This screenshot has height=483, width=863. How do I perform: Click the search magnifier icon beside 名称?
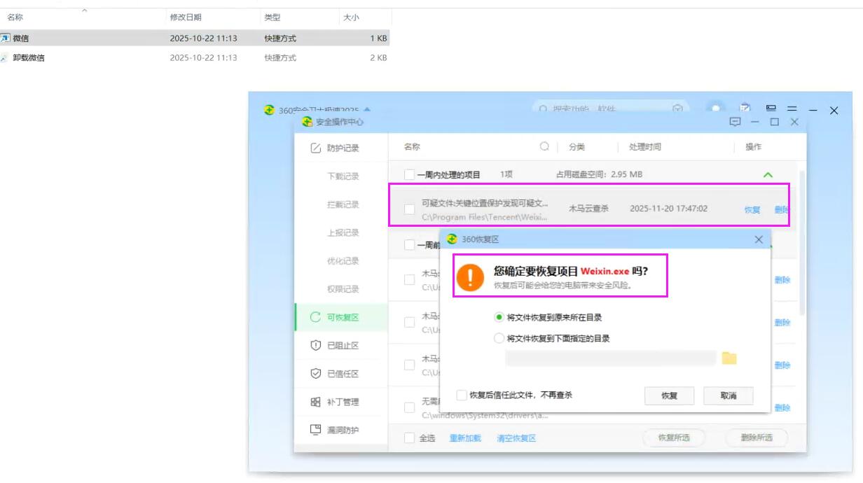(544, 147)
